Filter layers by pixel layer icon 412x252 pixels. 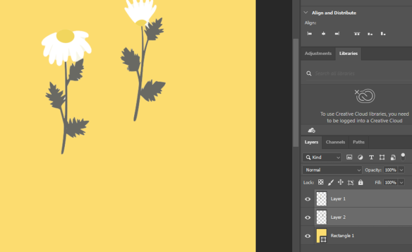click(349, 157)
